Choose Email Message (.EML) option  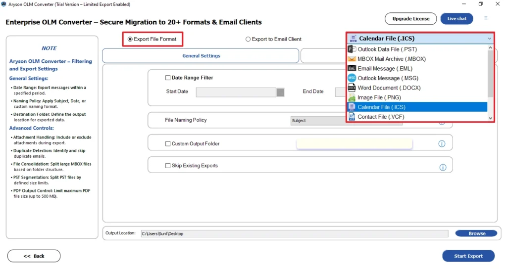417,68
